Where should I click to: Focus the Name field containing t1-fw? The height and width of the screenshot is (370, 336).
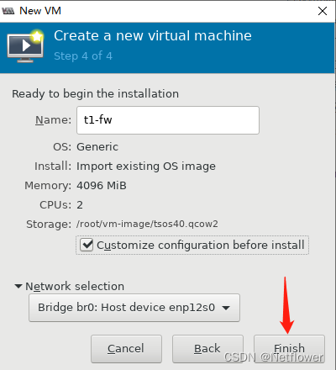coord(168,120)
